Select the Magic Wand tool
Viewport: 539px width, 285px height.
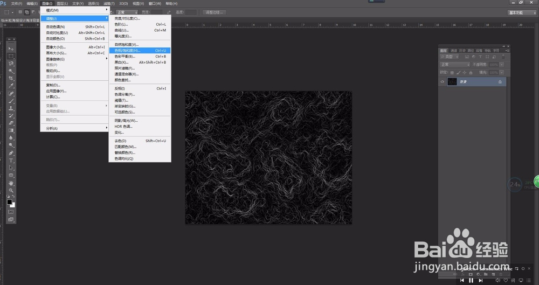click(x=11, y=71)
